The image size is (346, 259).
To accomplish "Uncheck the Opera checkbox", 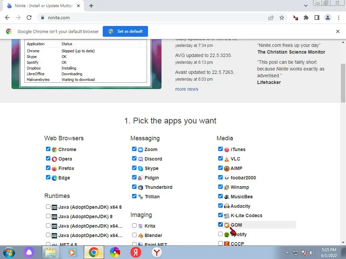I will pyautogui.click(x=48, y=159).
